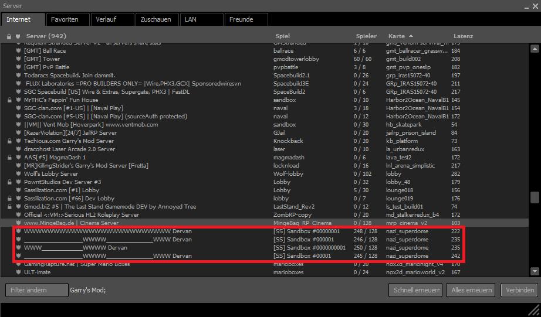The image size is (541, 317).
Task: Click the window resize grip
Action: [533, 309]
